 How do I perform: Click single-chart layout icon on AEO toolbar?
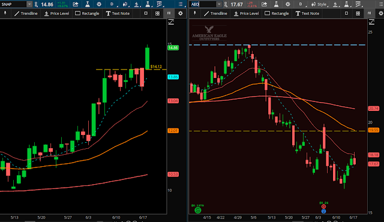[346, 13]
